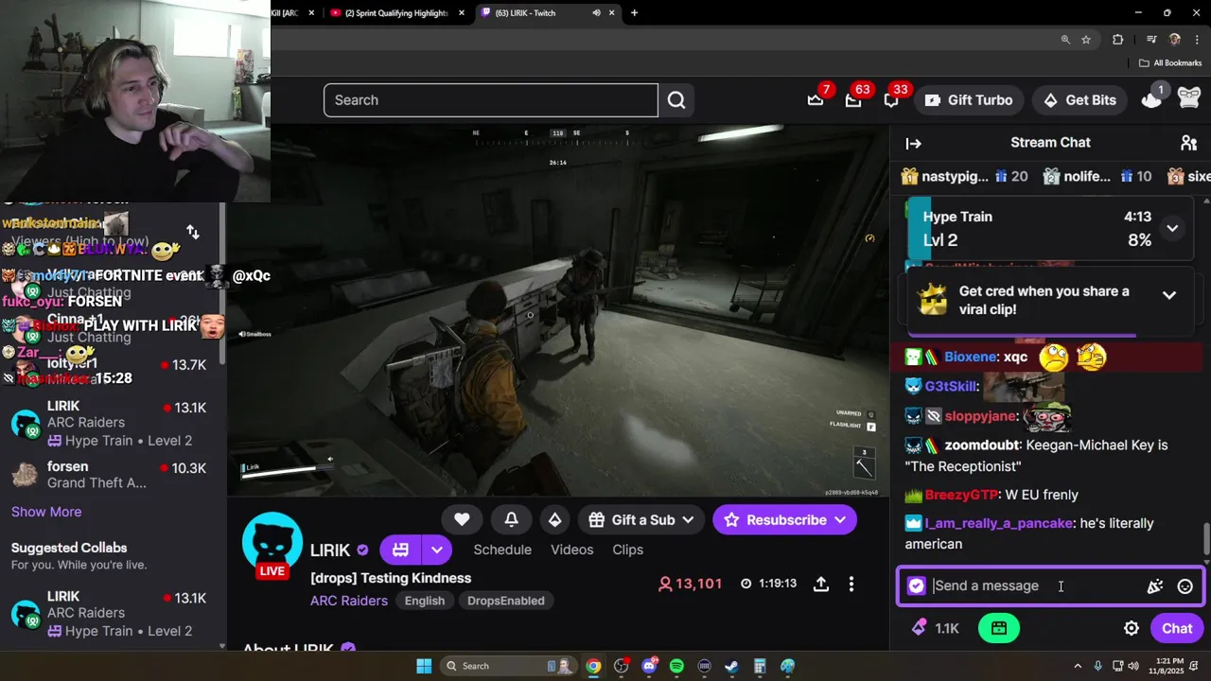Open the emote picker smiley
This screenshot has height=681, width=1211.
(1185, 586)
